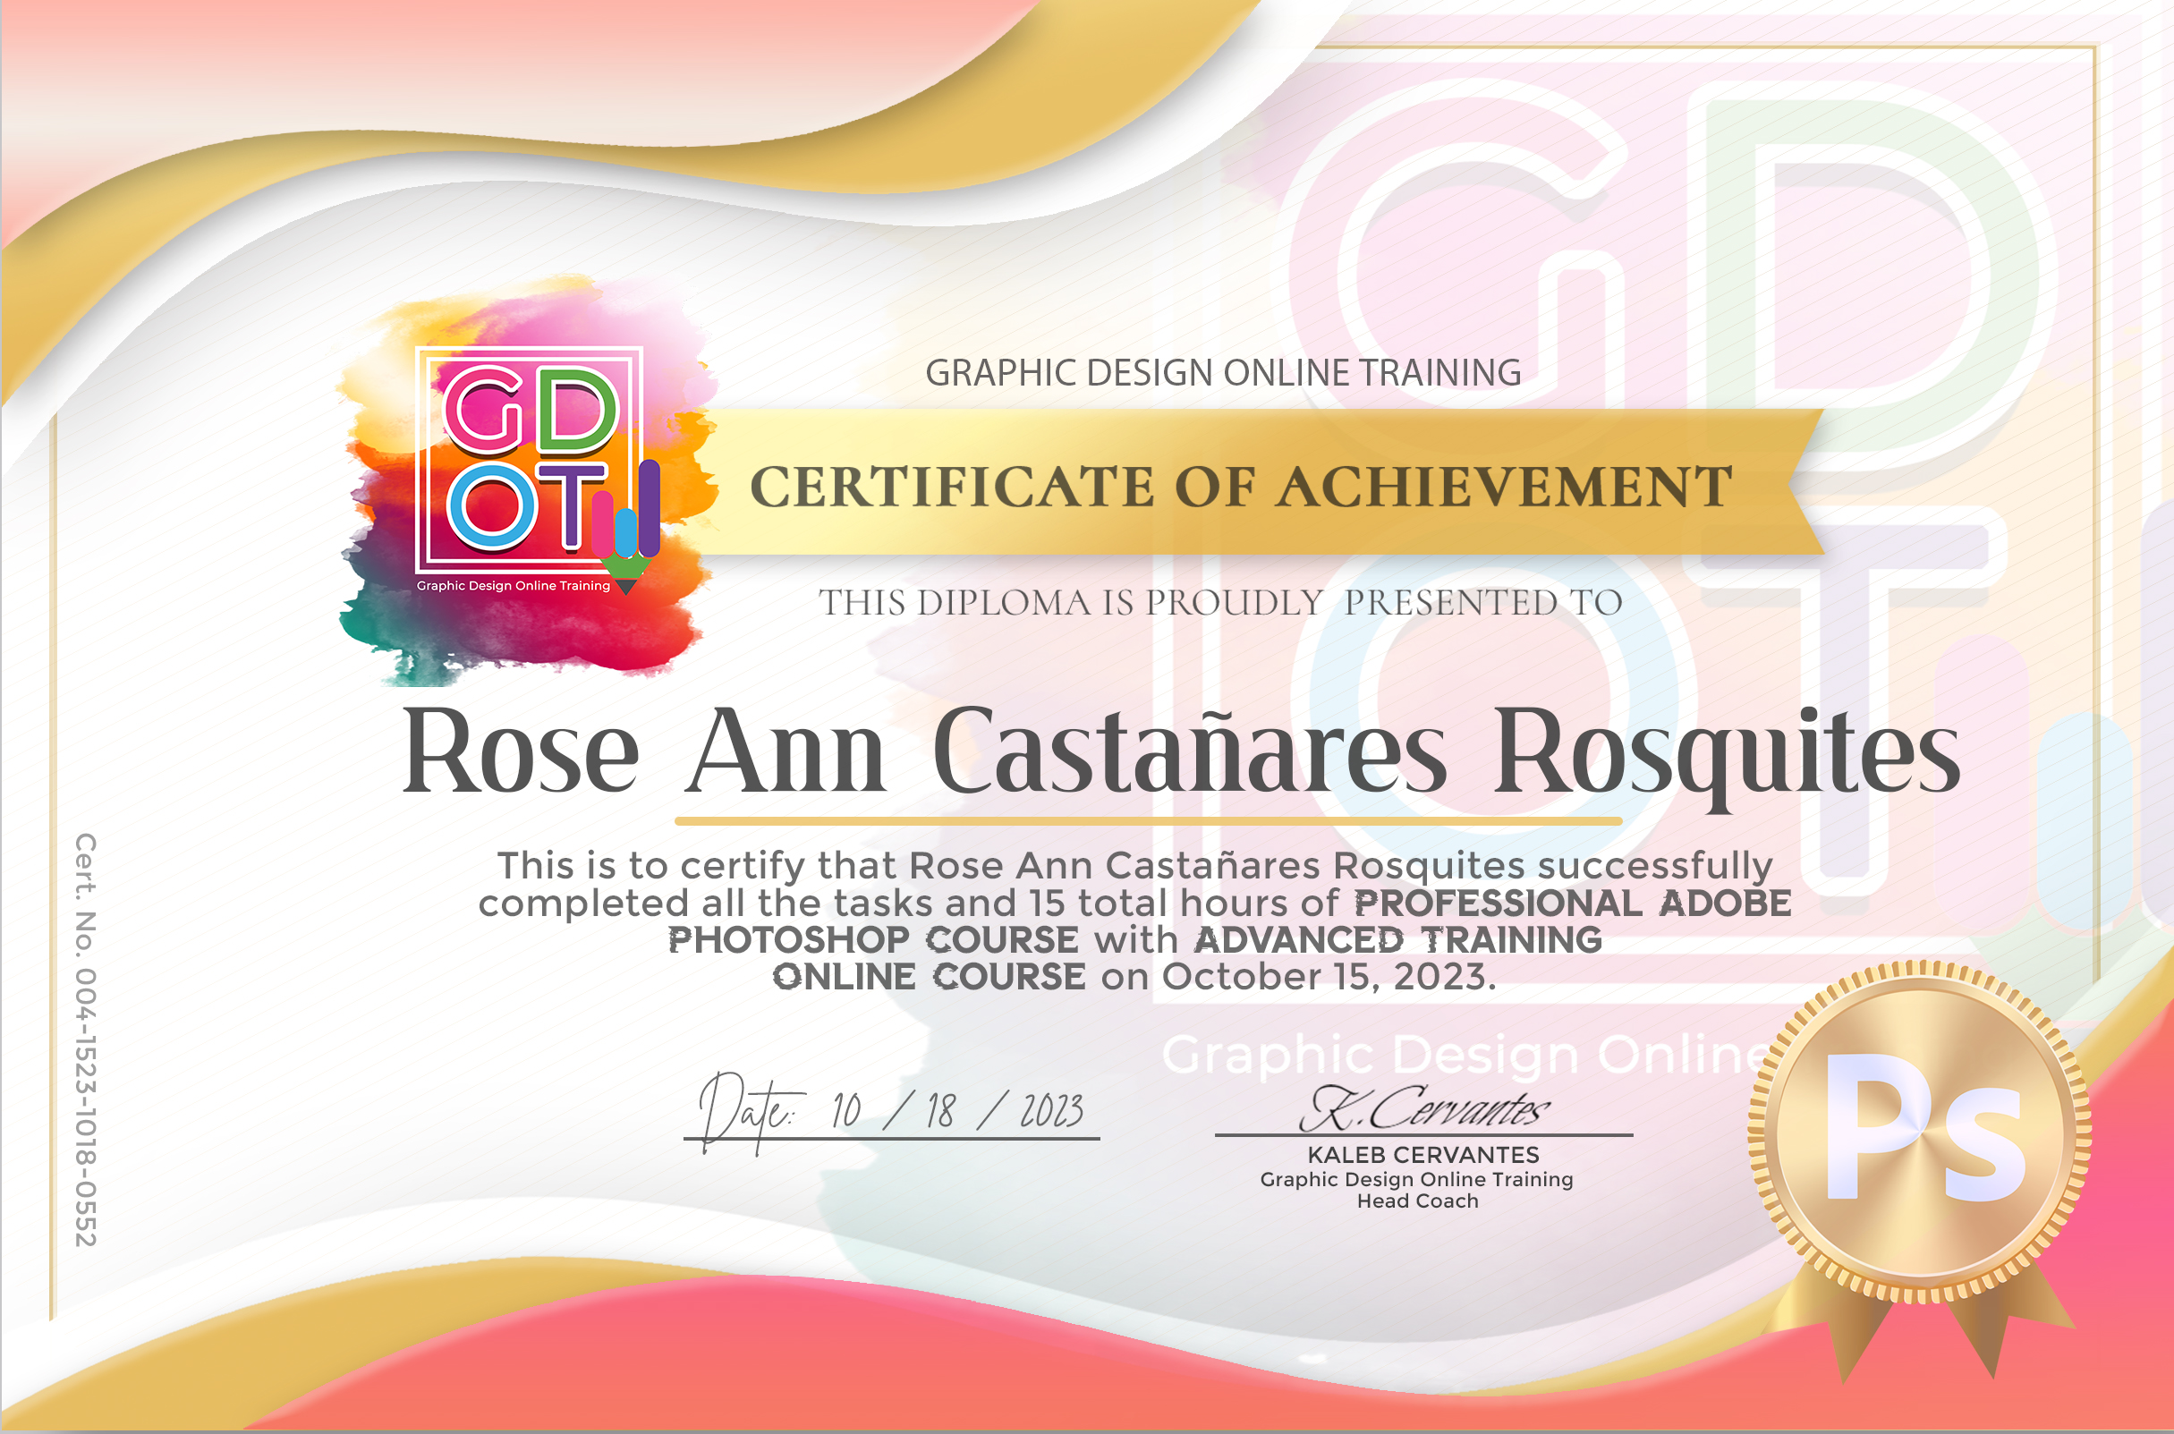Click the Head Coach title text

tap(1418, 1201)
